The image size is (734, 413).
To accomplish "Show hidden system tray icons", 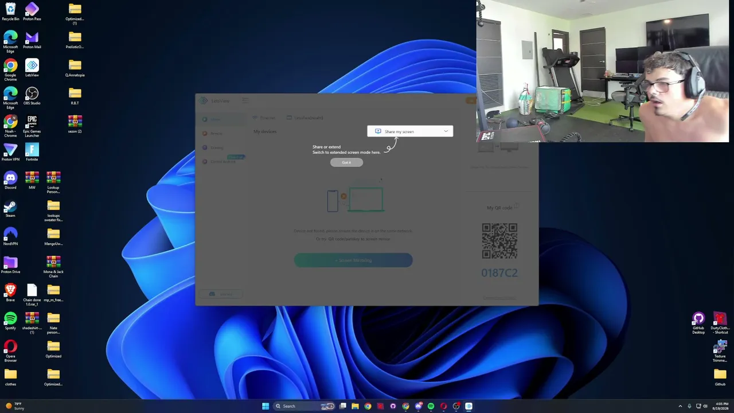I will coord(680,406).
